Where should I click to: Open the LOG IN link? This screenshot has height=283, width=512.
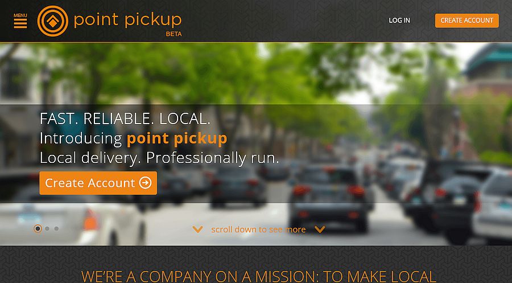tap(399, 20)
